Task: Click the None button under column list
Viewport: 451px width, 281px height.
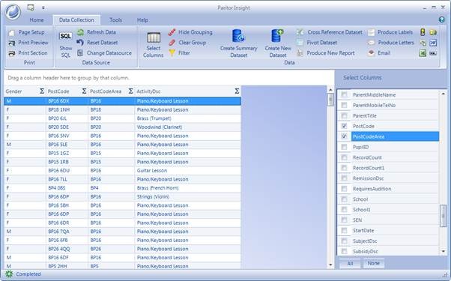Action: tap(373, 263)
